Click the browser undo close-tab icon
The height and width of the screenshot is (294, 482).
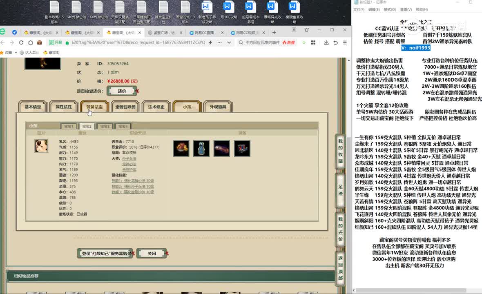336,42
